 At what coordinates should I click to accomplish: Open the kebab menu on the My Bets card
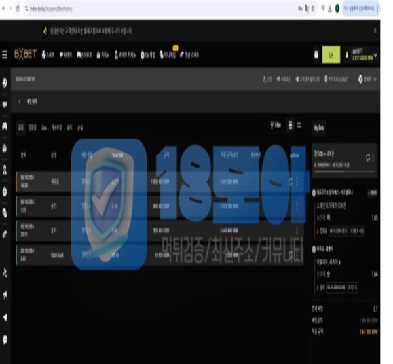click(x=373, y=158)
